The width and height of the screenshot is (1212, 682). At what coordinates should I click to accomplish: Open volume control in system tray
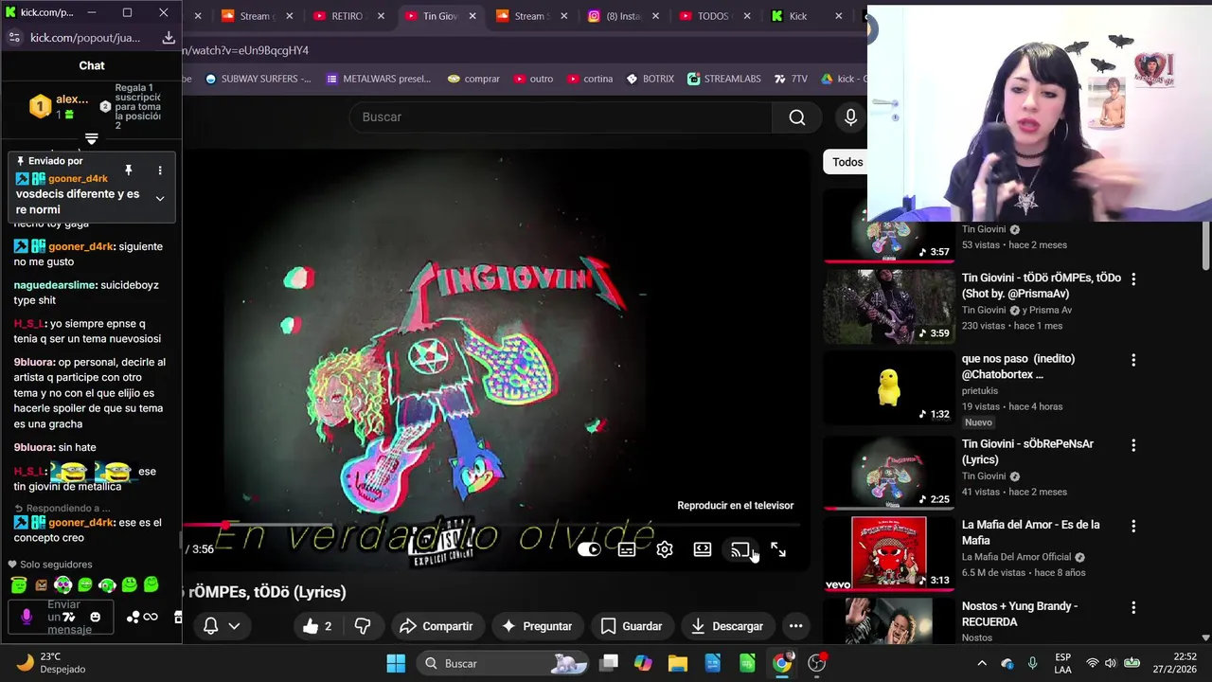[x=1111, y=663]
